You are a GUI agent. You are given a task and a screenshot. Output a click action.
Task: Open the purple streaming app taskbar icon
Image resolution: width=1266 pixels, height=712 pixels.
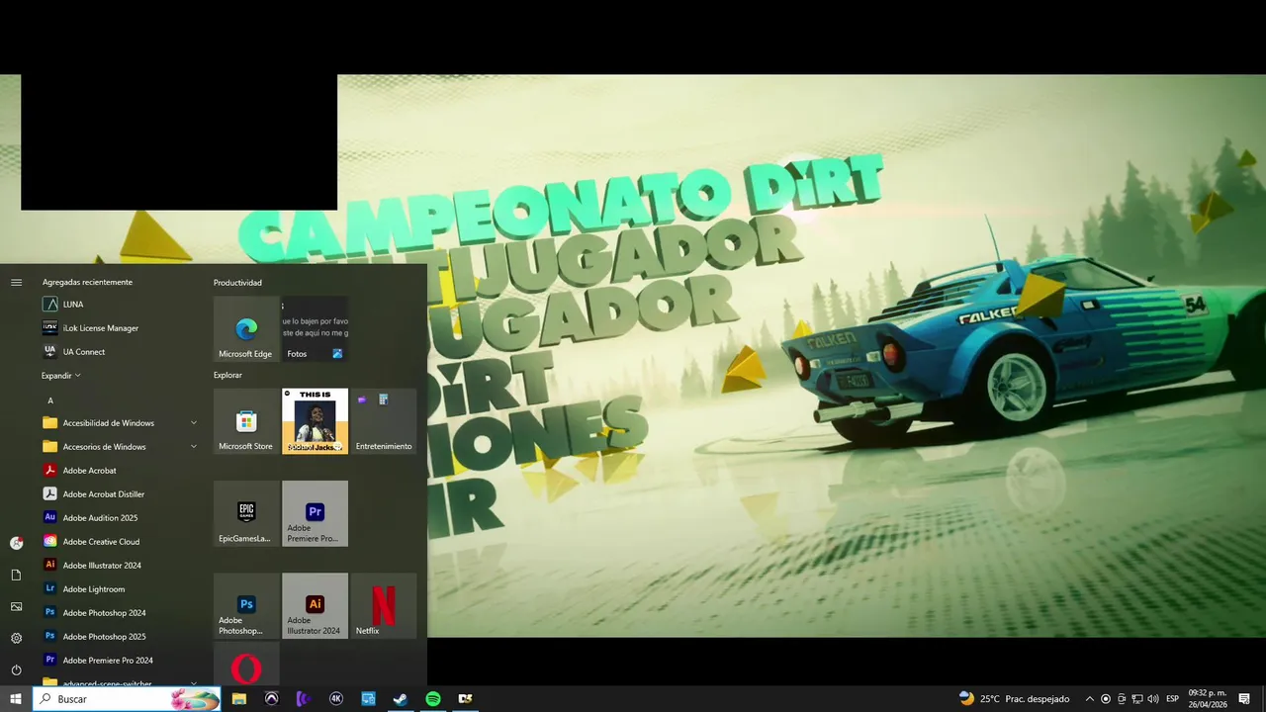(304, 699)
